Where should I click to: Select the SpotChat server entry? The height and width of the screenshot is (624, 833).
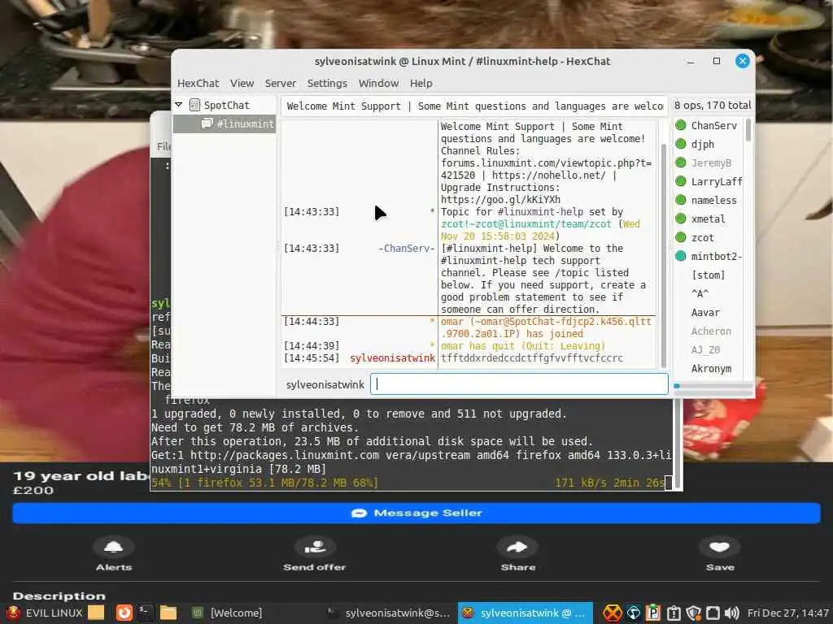[226, 105]
